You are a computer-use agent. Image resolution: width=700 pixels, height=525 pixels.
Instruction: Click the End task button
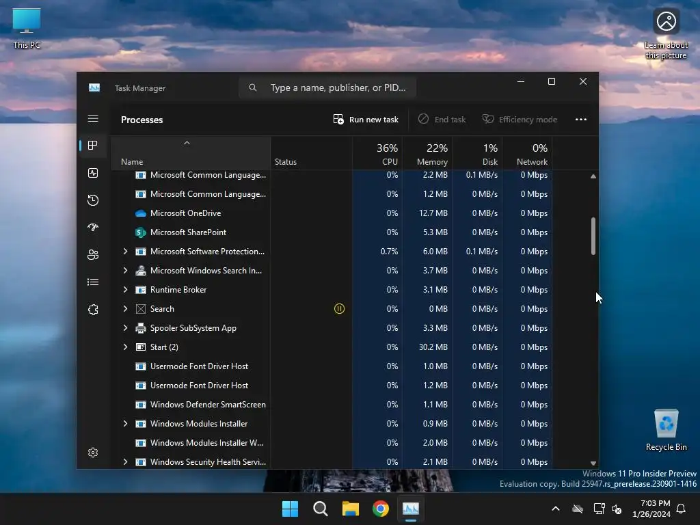pos(442,120)
